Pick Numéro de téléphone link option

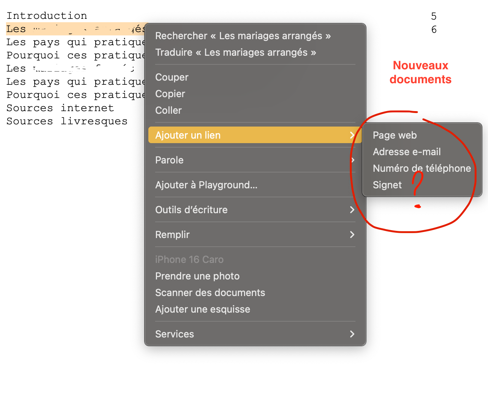coord(422,168)
